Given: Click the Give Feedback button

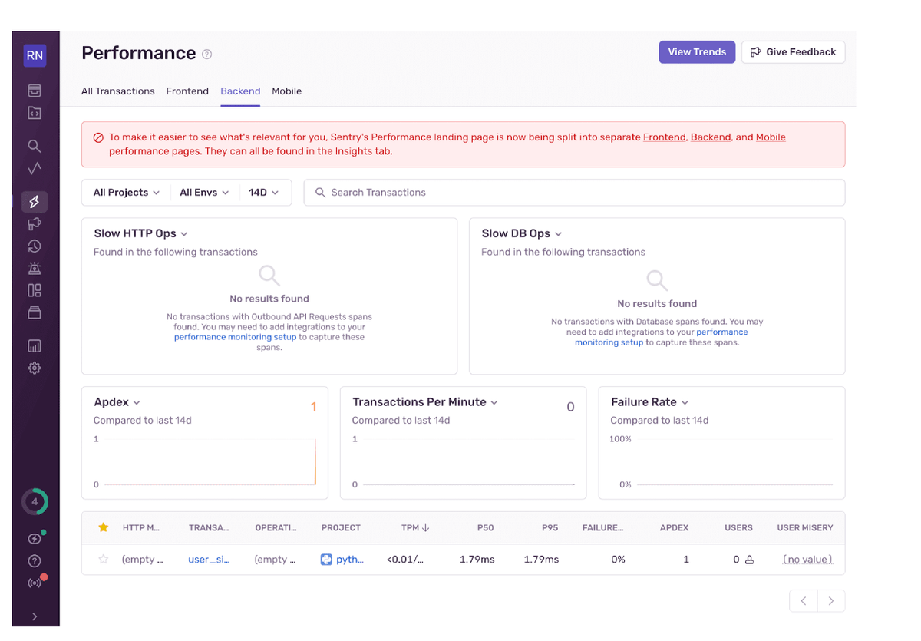Looking at the screenshot, I should [x=793, y=52].
